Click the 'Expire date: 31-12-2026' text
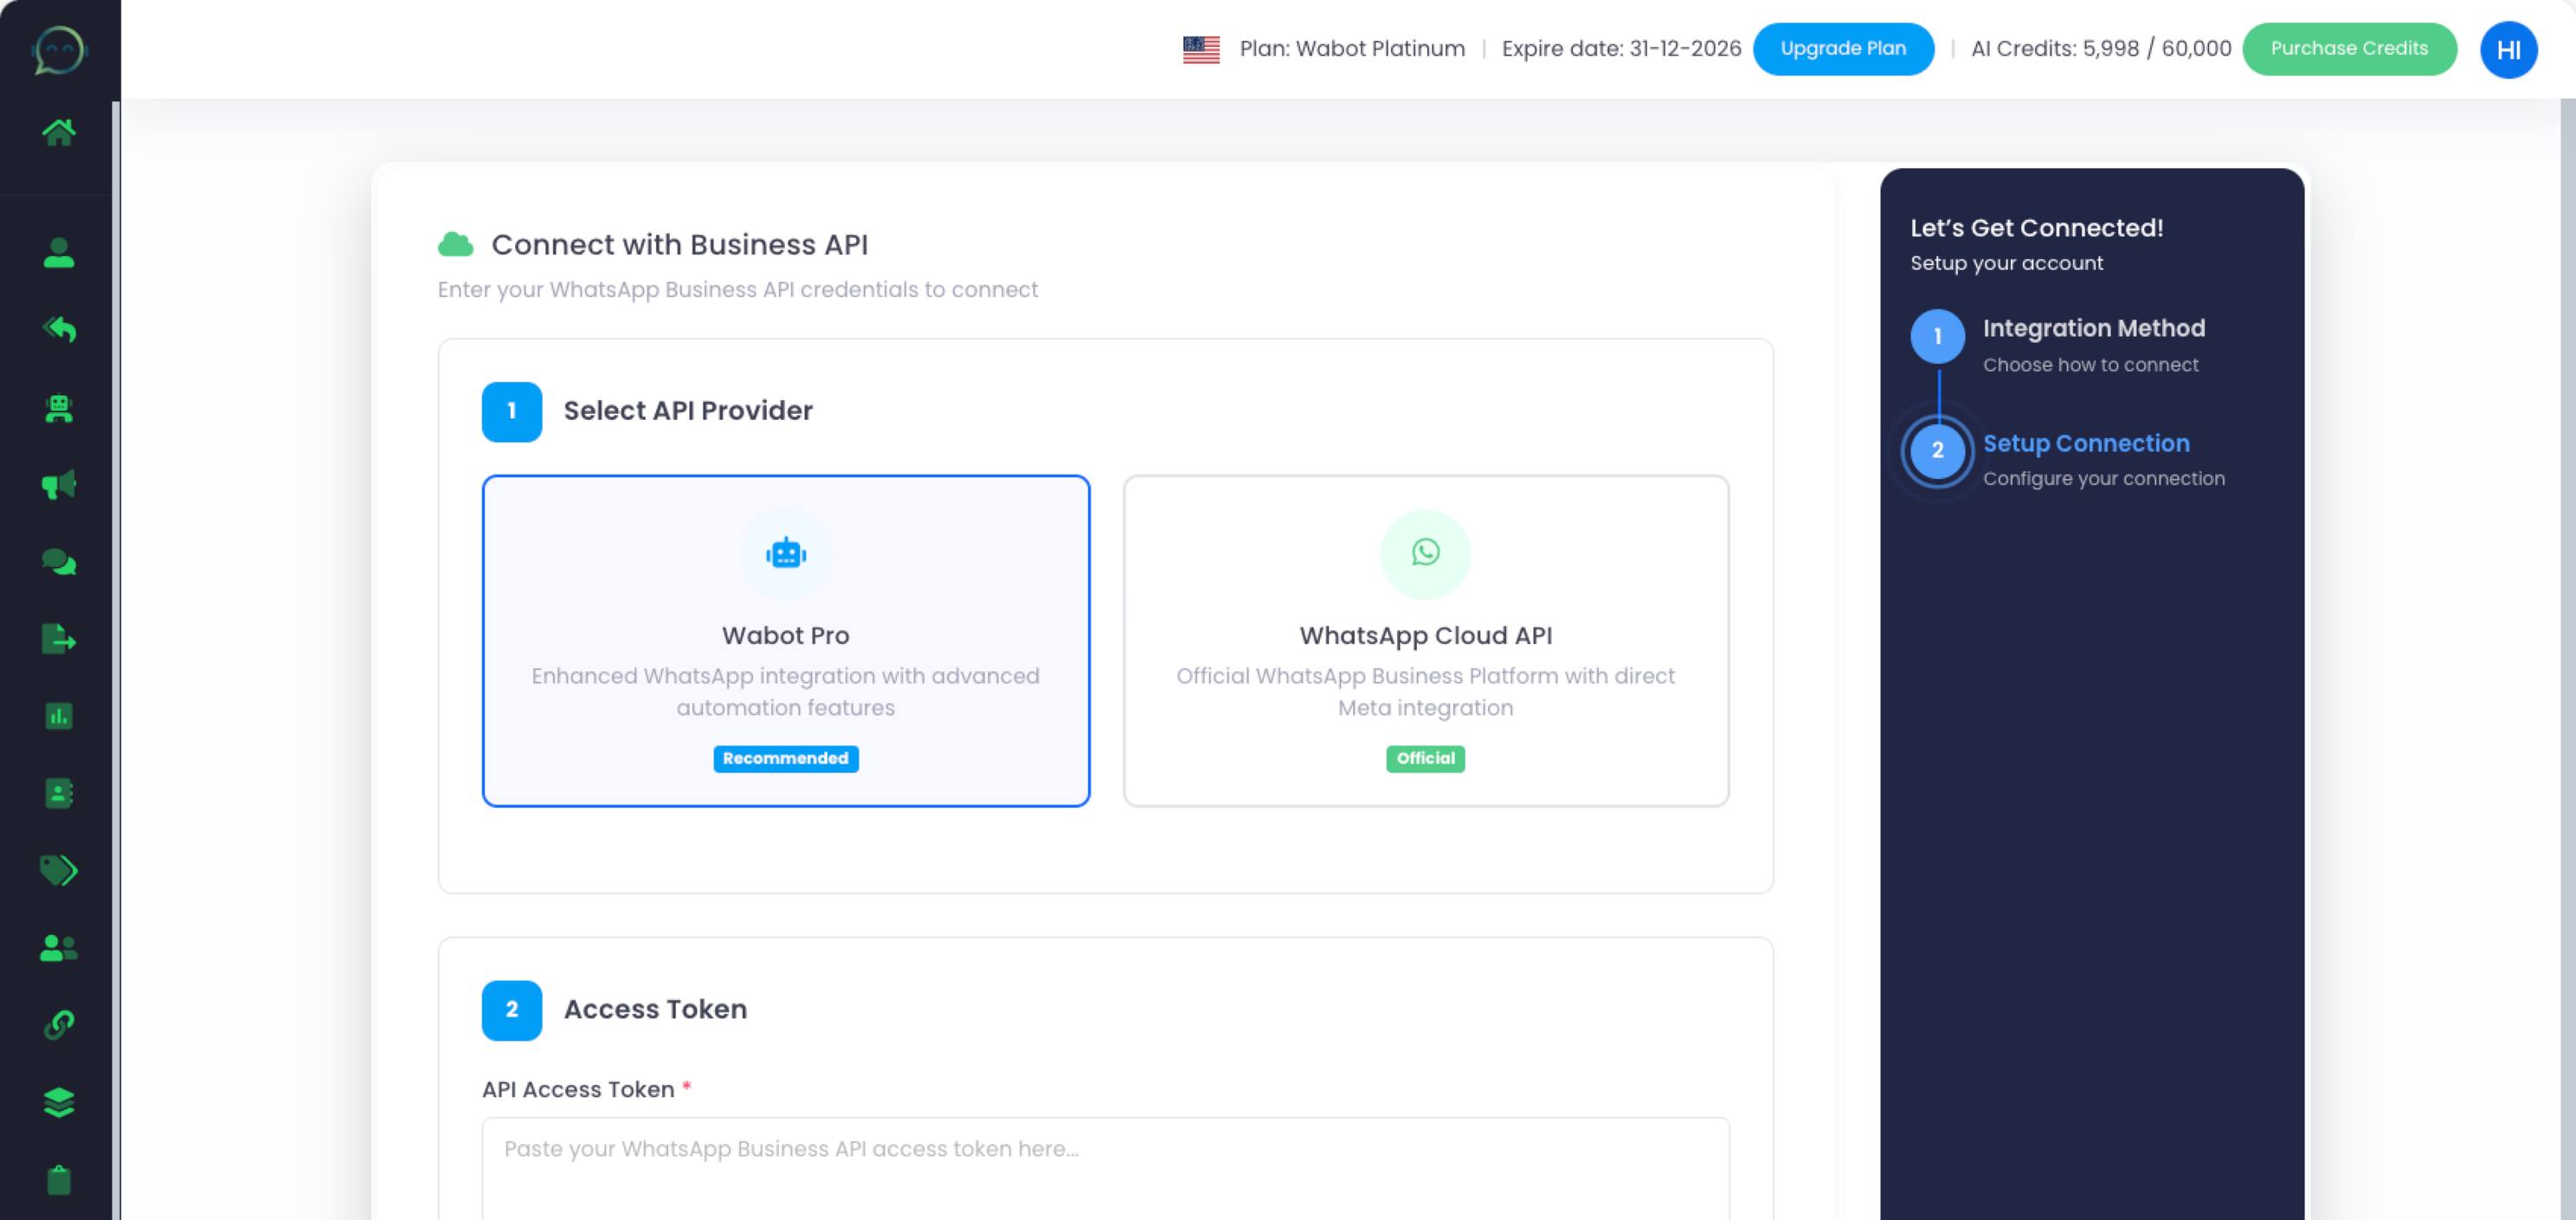This screenshot has width=2576, height=1220. pos(1621,49)
